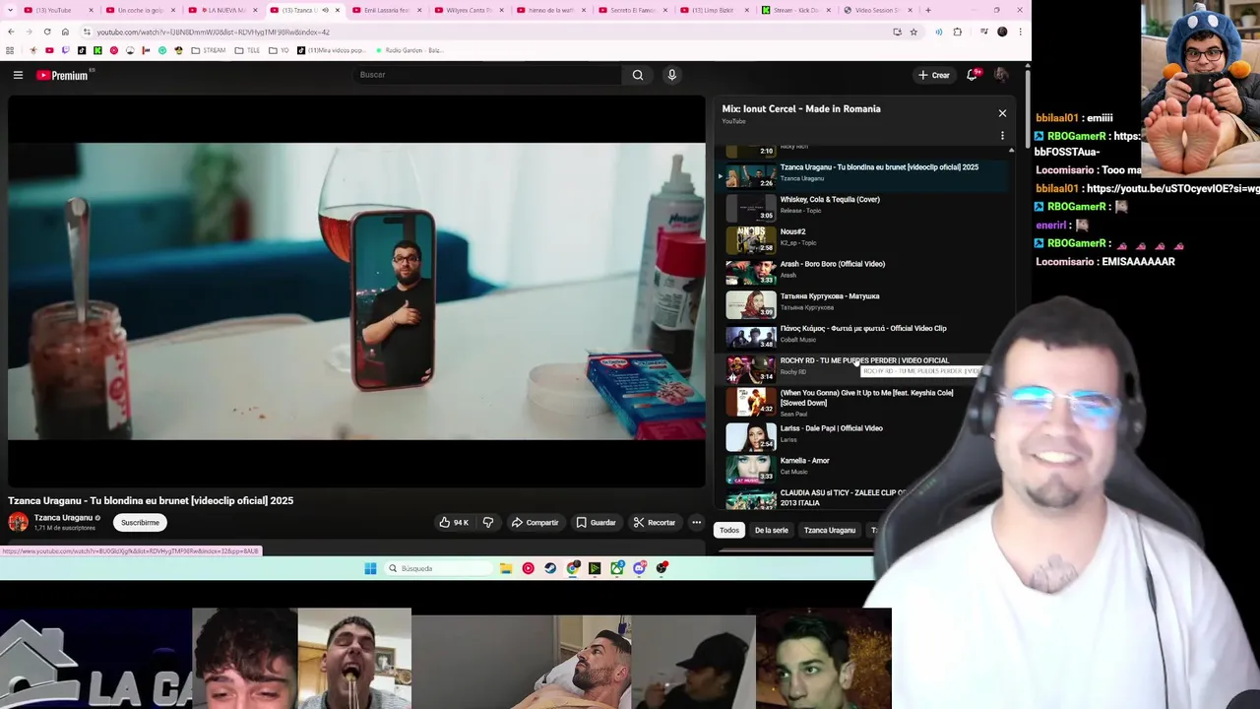
Task: Switch to Stream - Kick Dashboard tab
Action: point(796,10)
